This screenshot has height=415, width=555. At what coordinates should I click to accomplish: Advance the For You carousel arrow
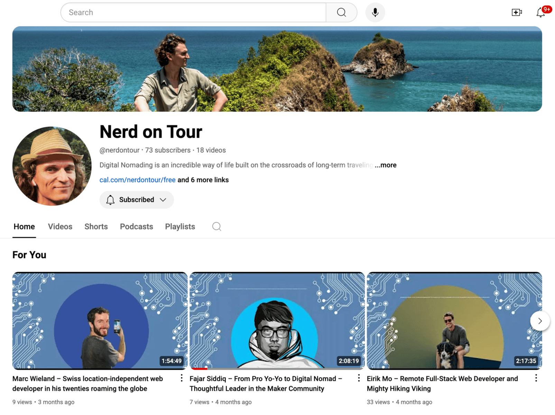(x=540, y=321)
